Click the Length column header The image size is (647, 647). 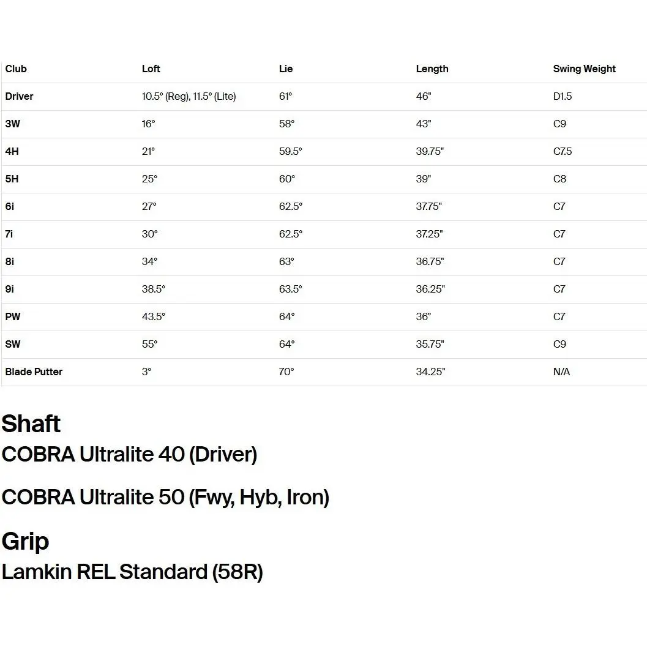pos(432,69)
